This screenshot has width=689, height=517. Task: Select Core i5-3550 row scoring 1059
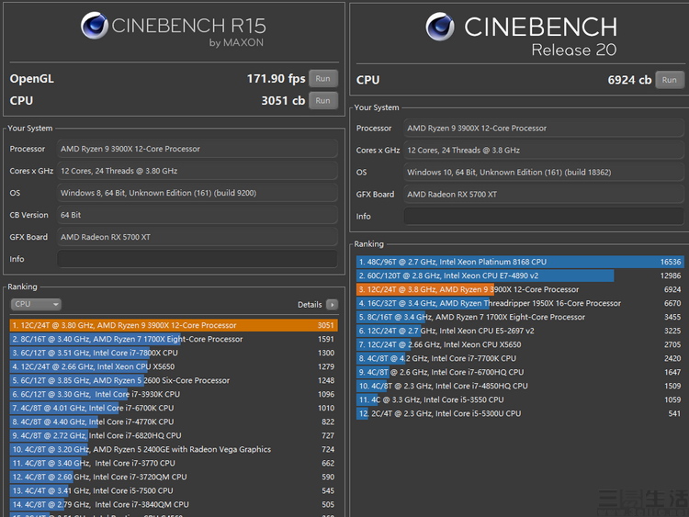[x=520, y=399]
